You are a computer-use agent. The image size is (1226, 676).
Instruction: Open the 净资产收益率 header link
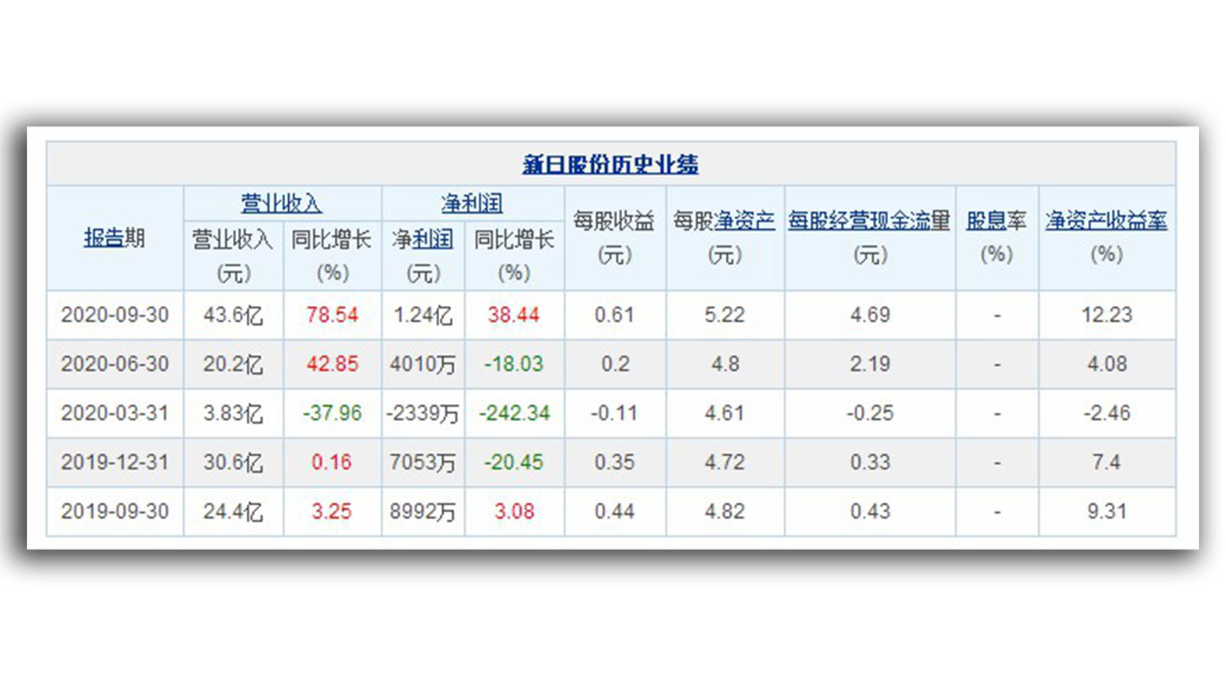point(1106,221)
